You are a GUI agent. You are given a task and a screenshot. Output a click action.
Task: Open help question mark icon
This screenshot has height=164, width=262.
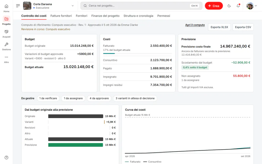[x=6, y=157]
